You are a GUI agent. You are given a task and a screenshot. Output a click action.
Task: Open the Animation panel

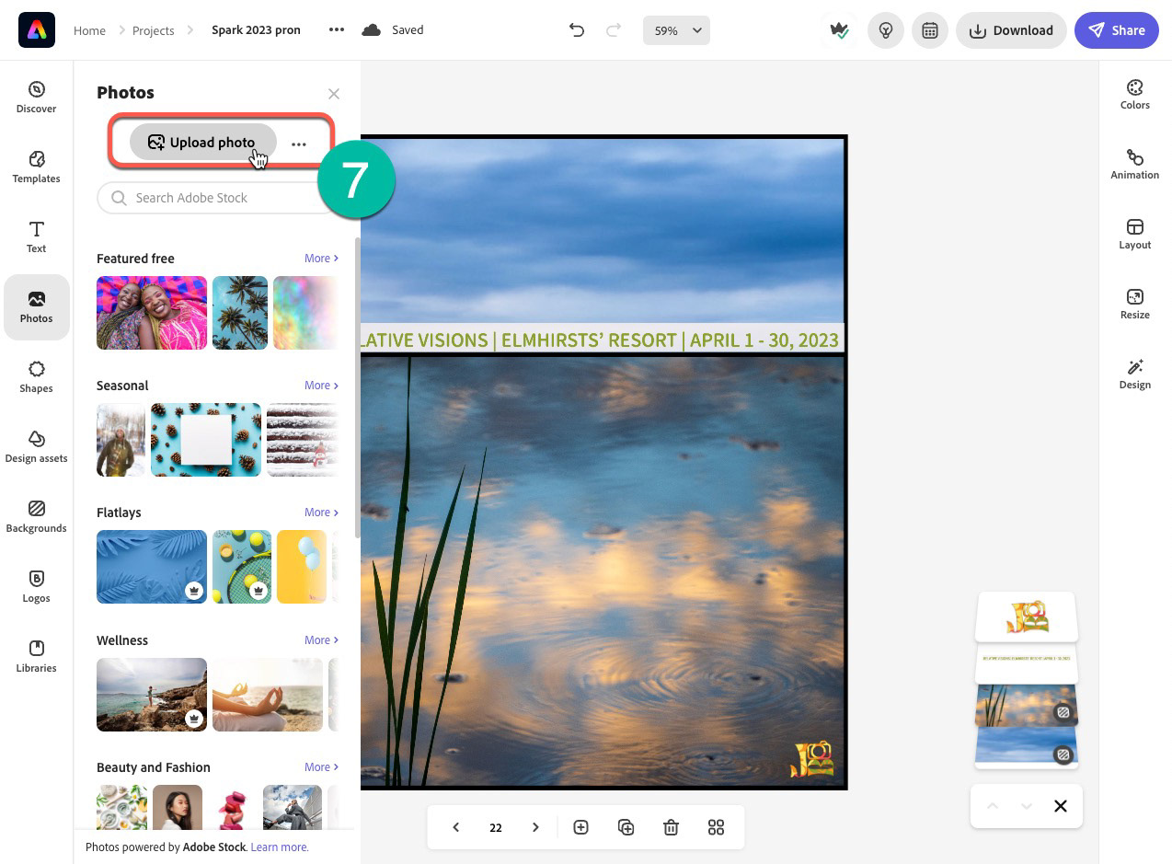point(1135,164)
